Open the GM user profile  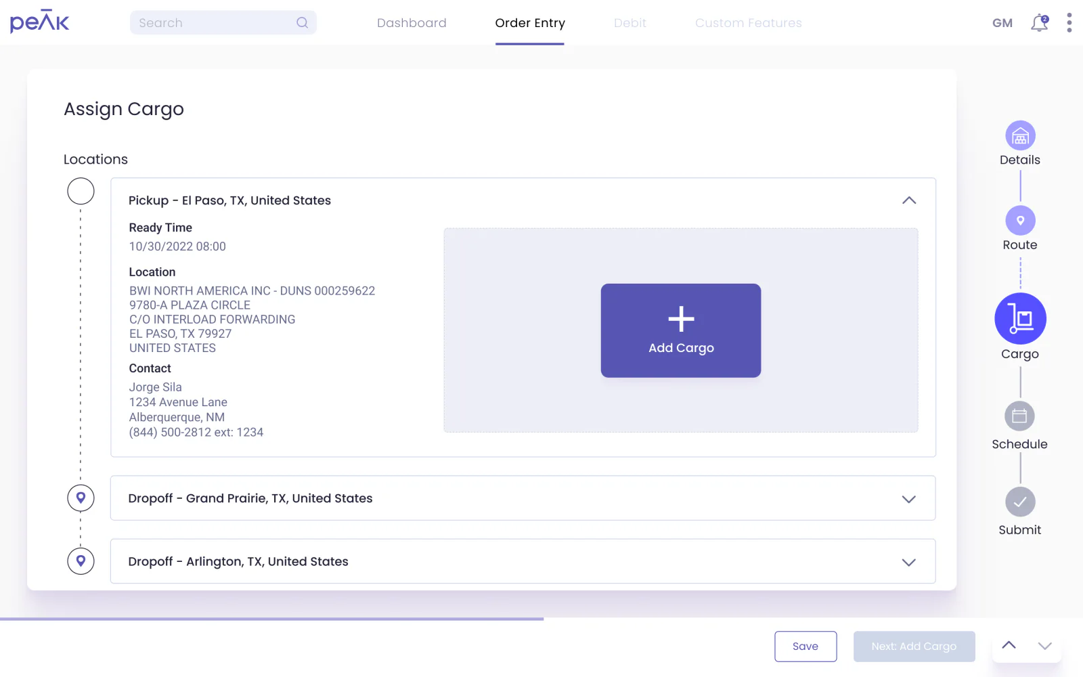pyautogui.click(x=1002, y=23)
